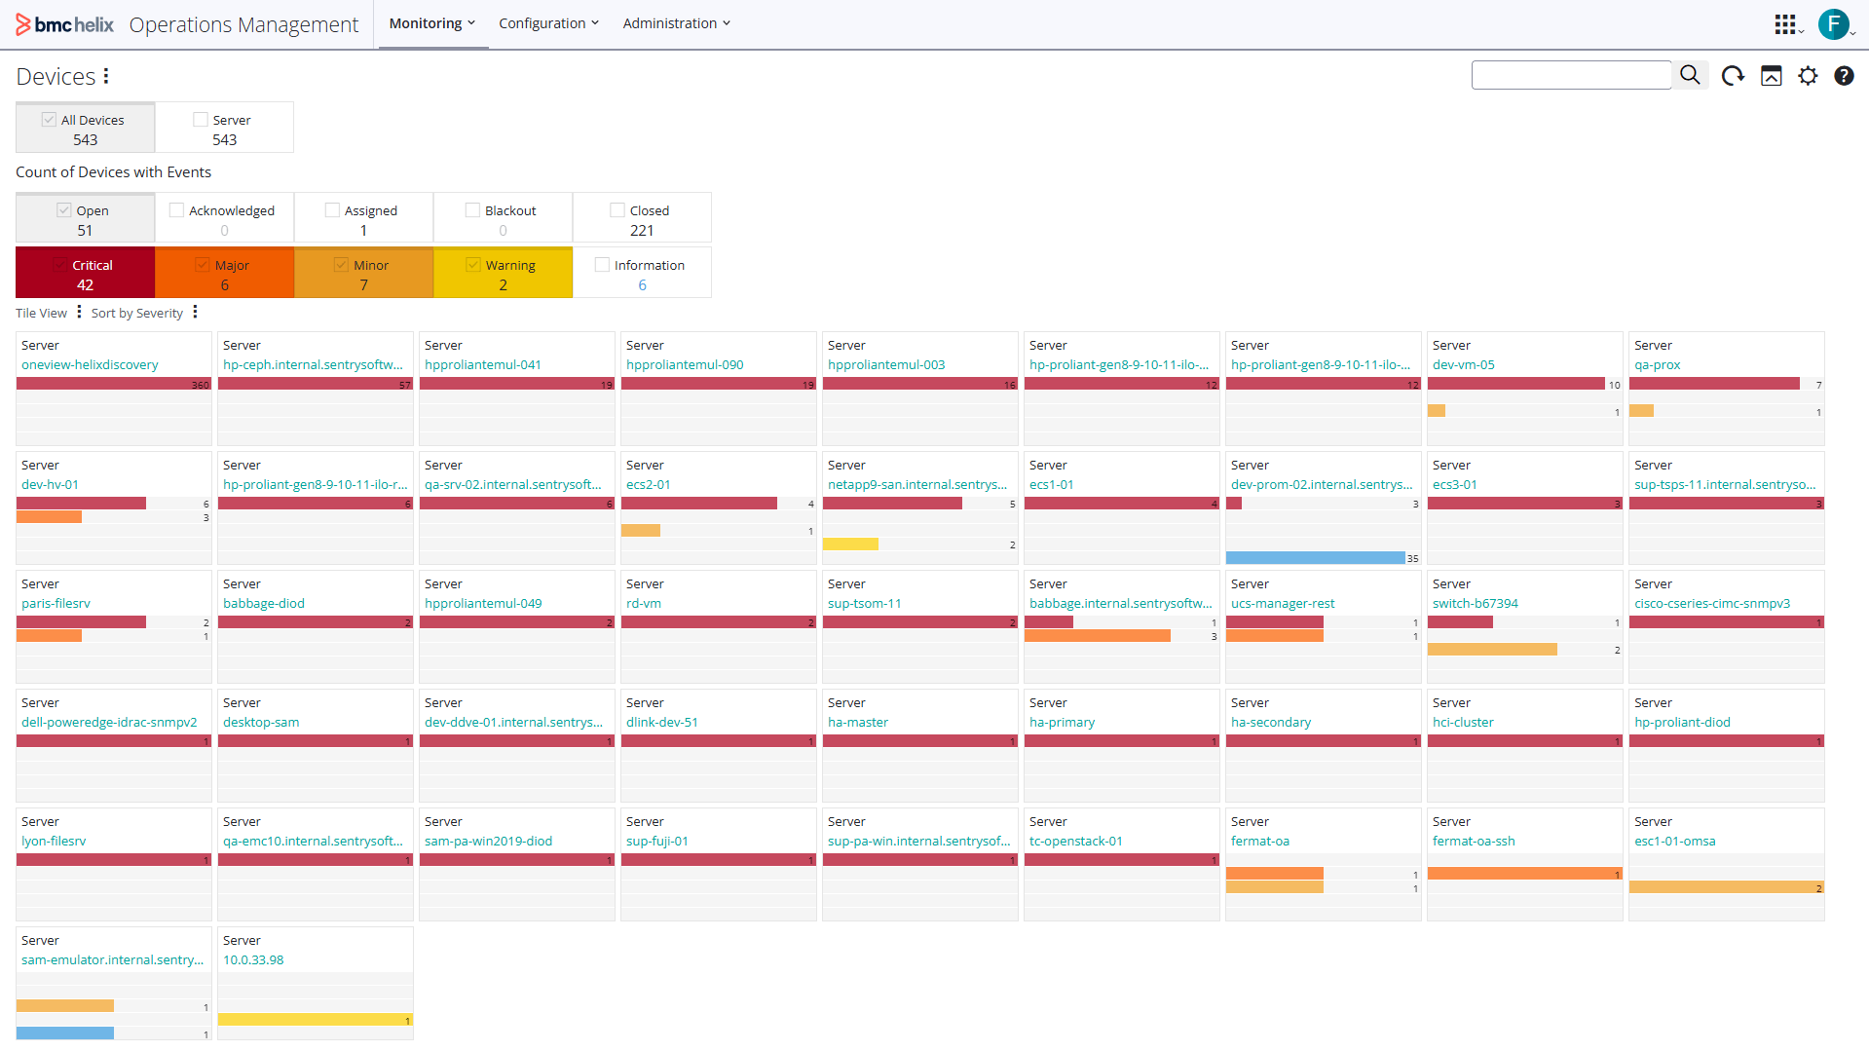
Task: Open the Administration menu
Action: click(x=676, y=23)
